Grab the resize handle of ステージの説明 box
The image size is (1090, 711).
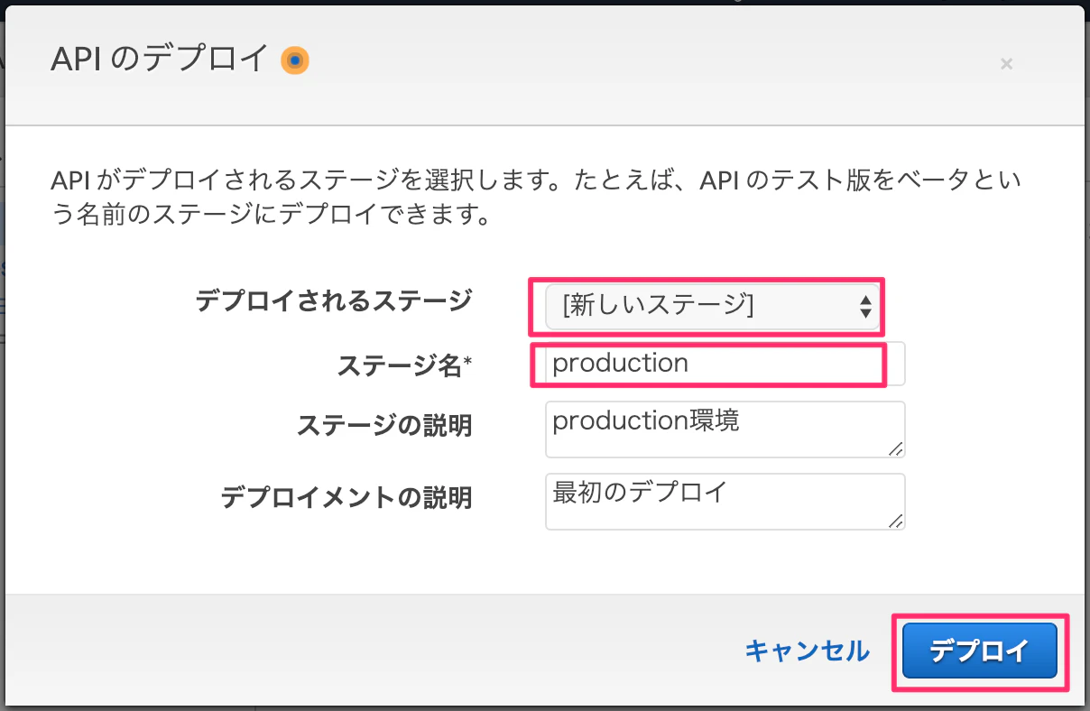(x=895, y=448)
